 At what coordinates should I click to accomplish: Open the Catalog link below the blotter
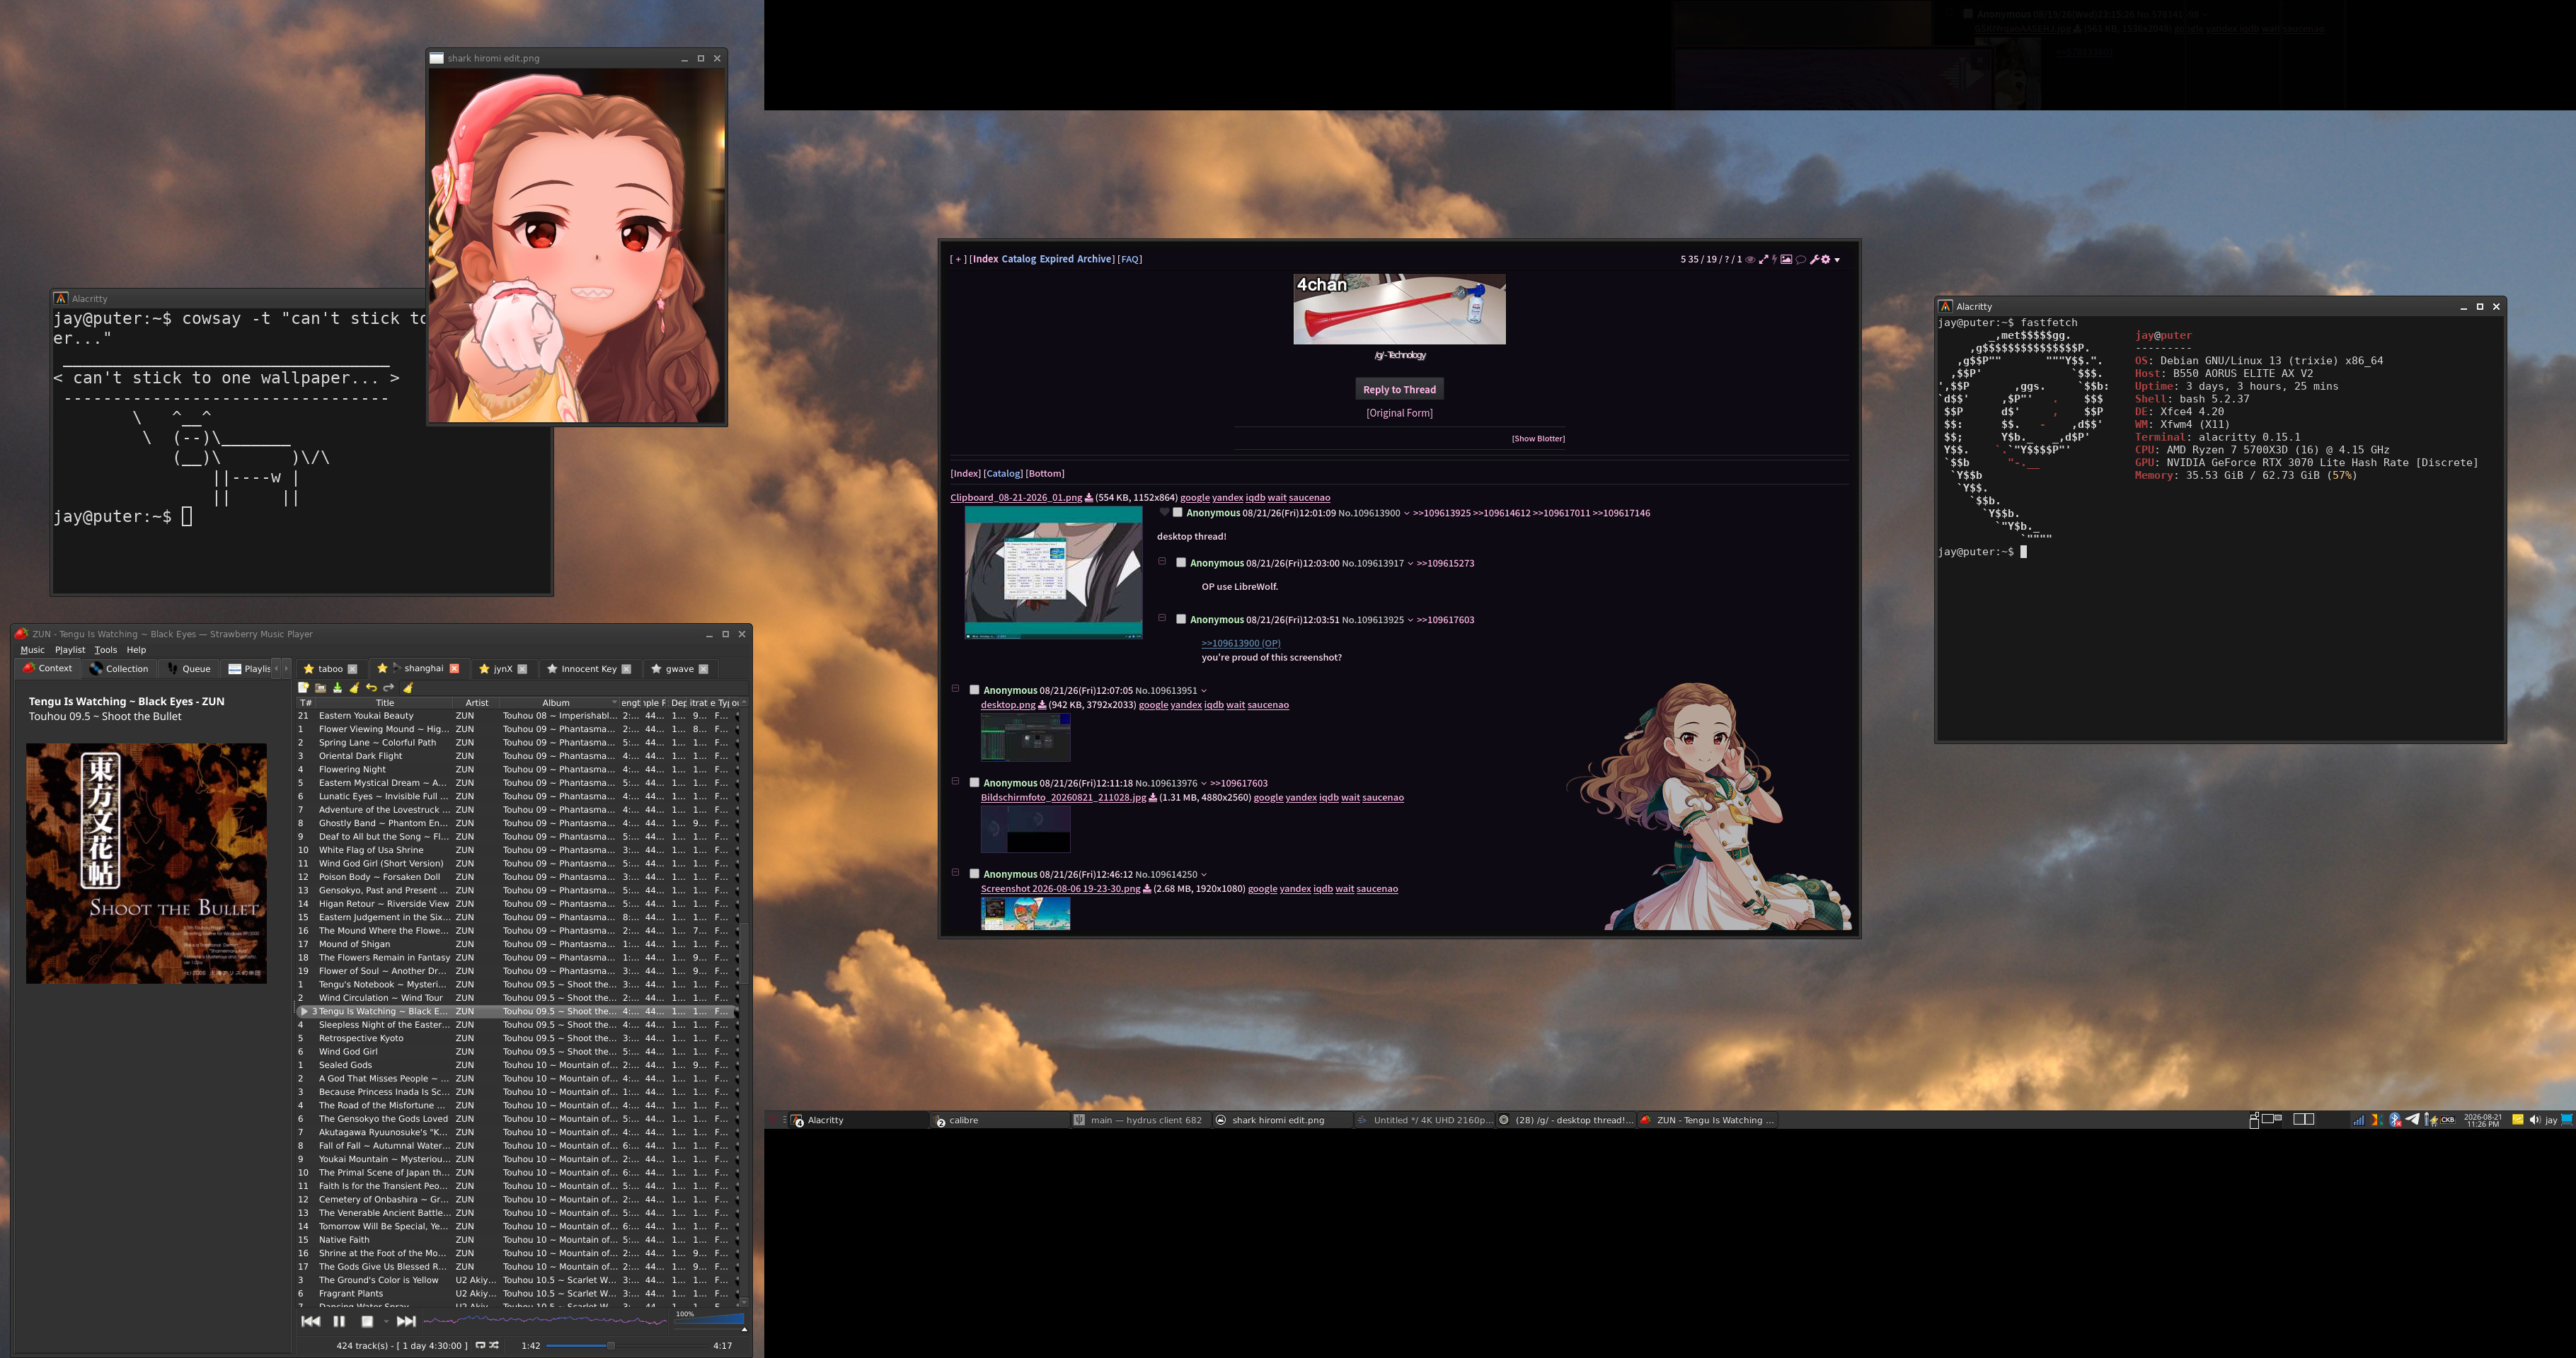click(x=1003, y=474)
